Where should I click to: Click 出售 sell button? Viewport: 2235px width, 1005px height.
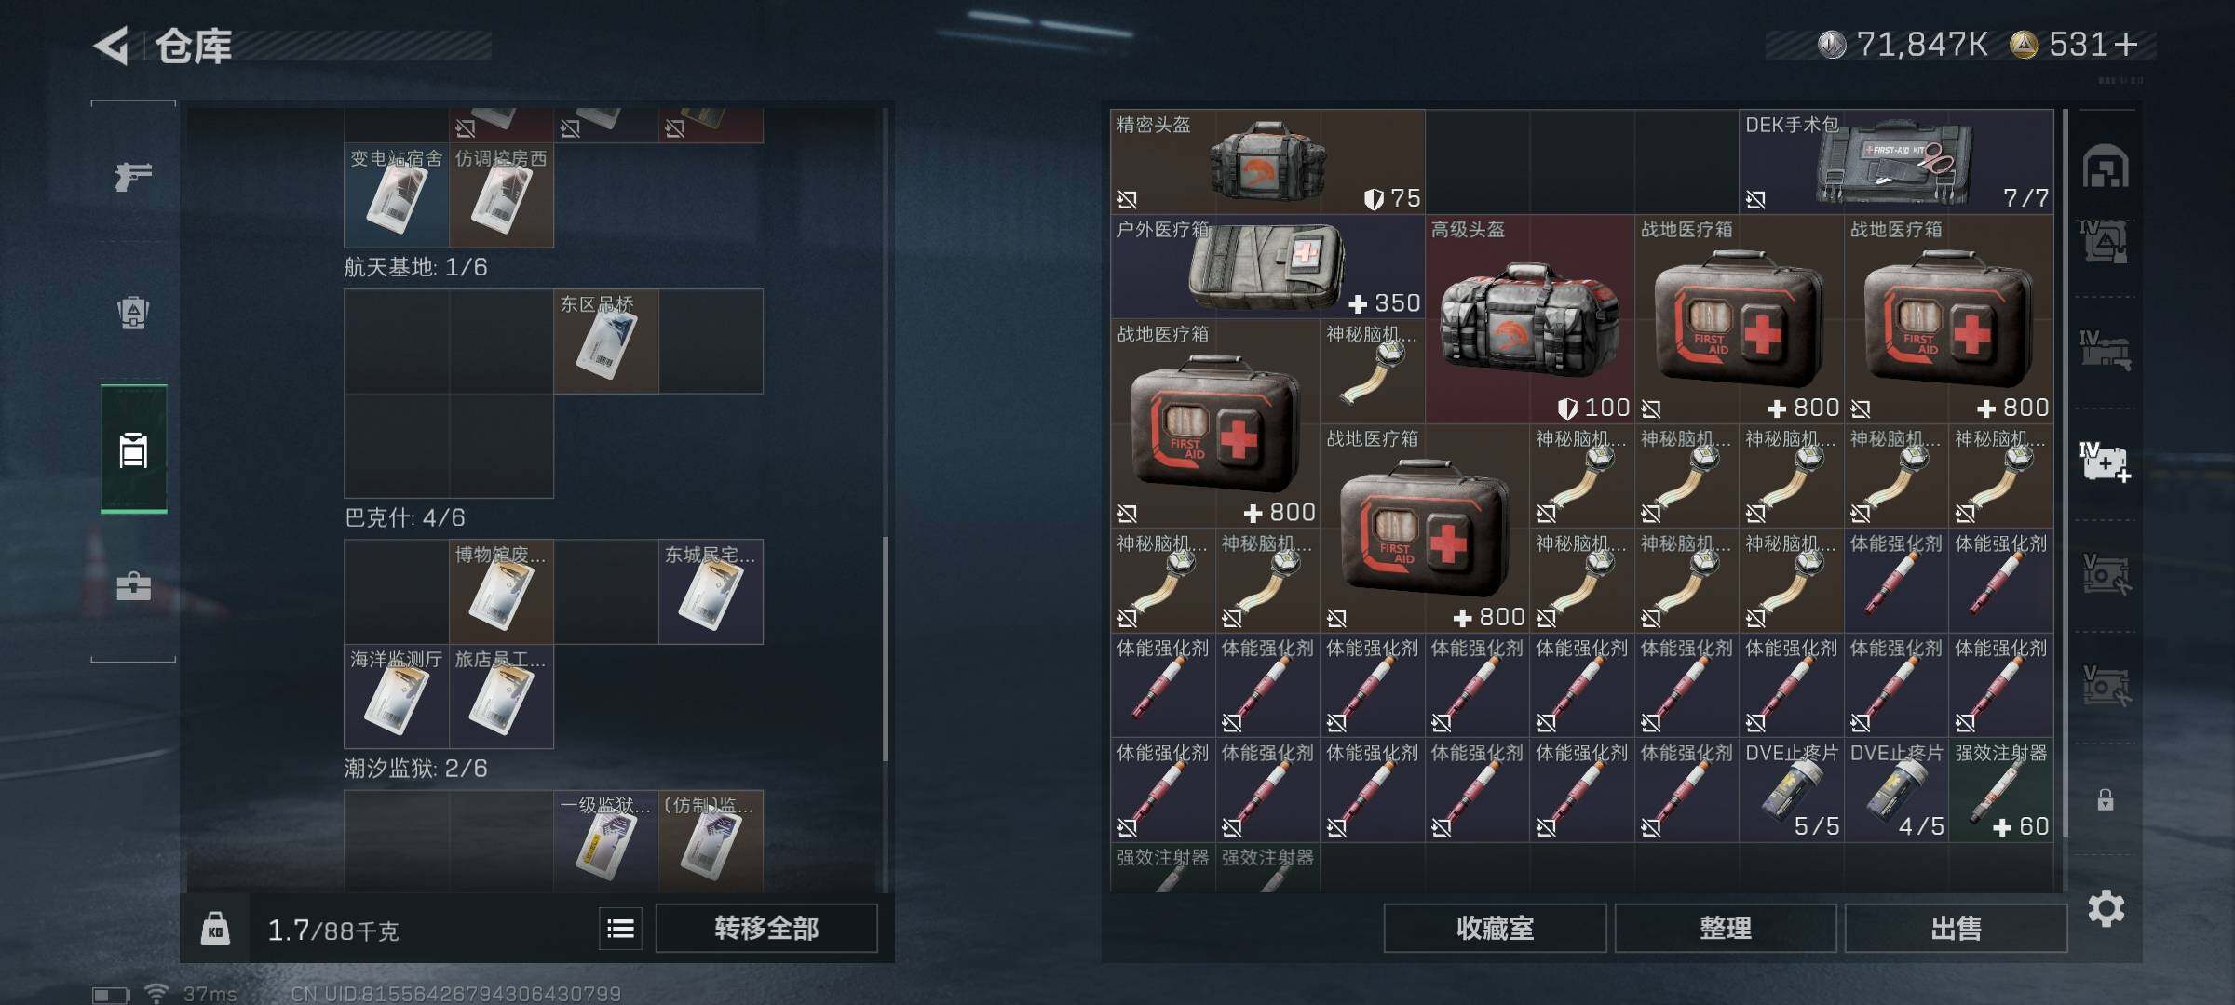[x=1956, y=928]
